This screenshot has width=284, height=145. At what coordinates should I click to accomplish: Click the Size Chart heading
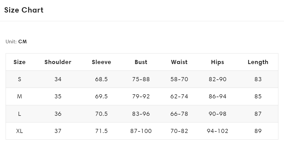click(x=24, y=10)
